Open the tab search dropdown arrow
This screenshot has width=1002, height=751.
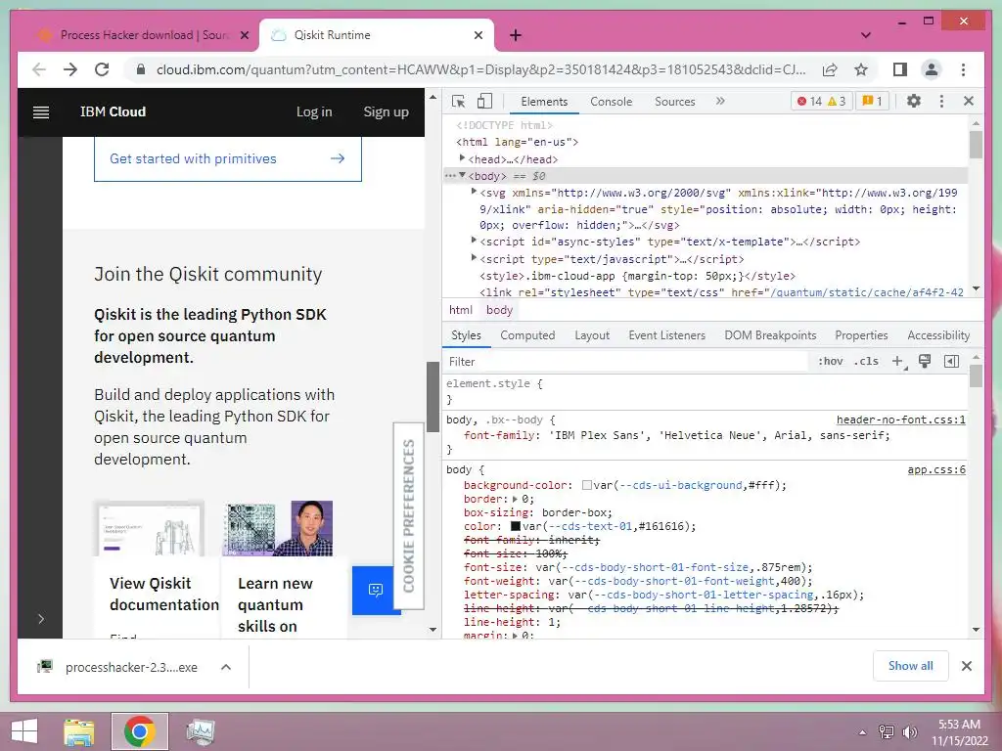point(866,35)
